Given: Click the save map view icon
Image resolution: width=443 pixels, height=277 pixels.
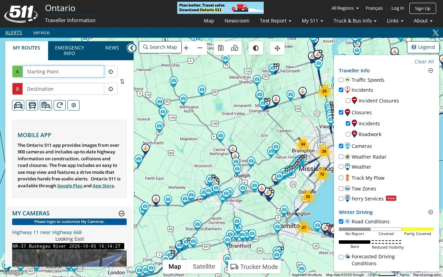Looking at the screenshot, I should point(221,48).
